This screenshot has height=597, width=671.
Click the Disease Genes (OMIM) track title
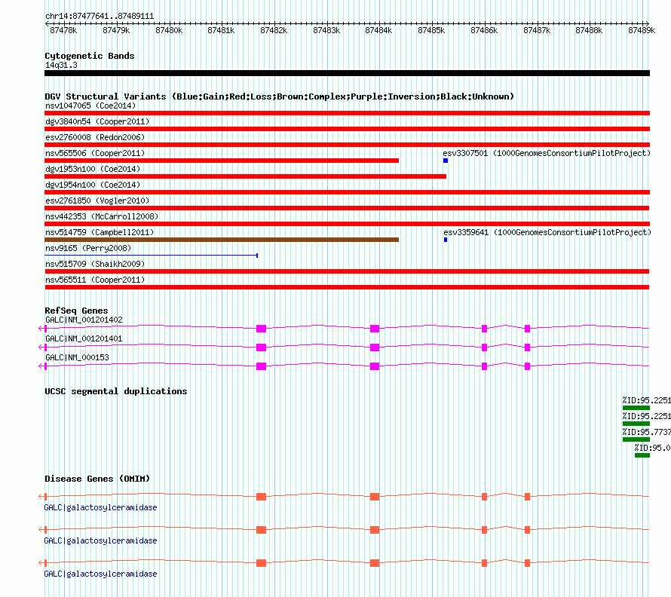[x=97, y=479]
